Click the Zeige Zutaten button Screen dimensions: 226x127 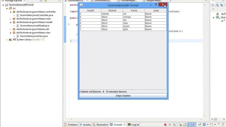tap(123, 96)
